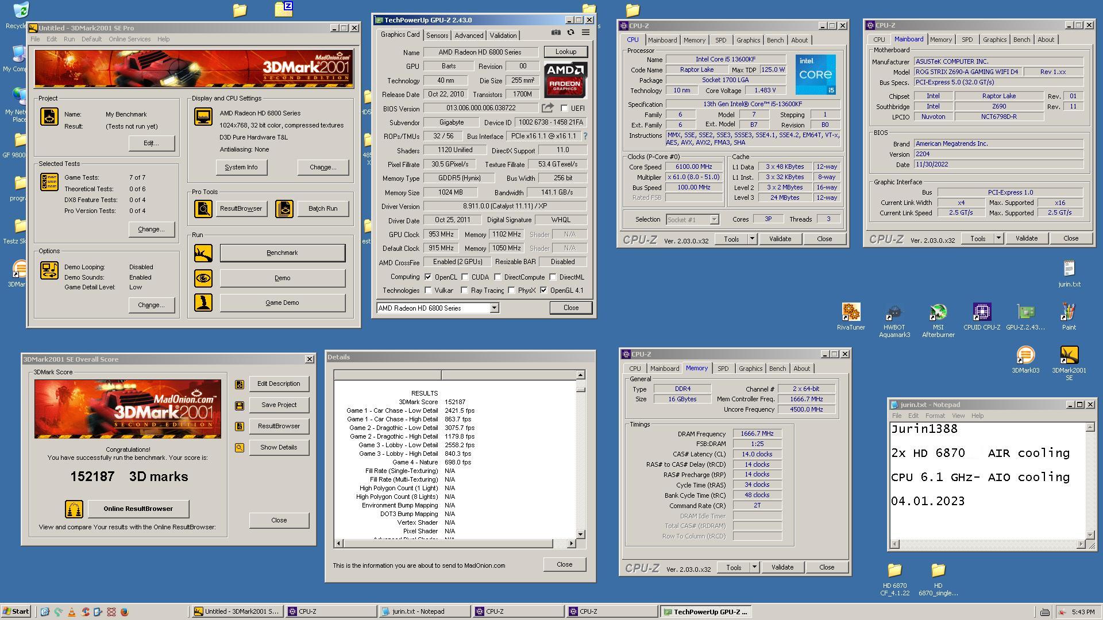Open Paint desktop shortcut

pyautogui.click(x=1069, y=317)
